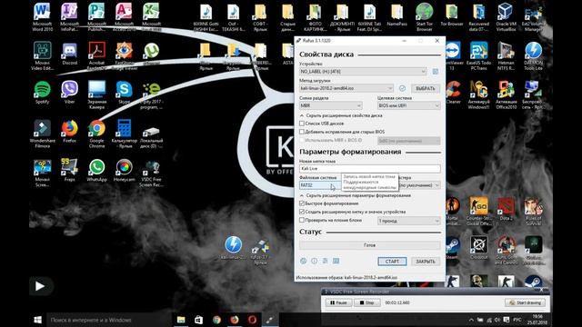Open Acrobat Reader desktop shortcut
This screenshot has height=327, width=582.
tap(96, 55)
